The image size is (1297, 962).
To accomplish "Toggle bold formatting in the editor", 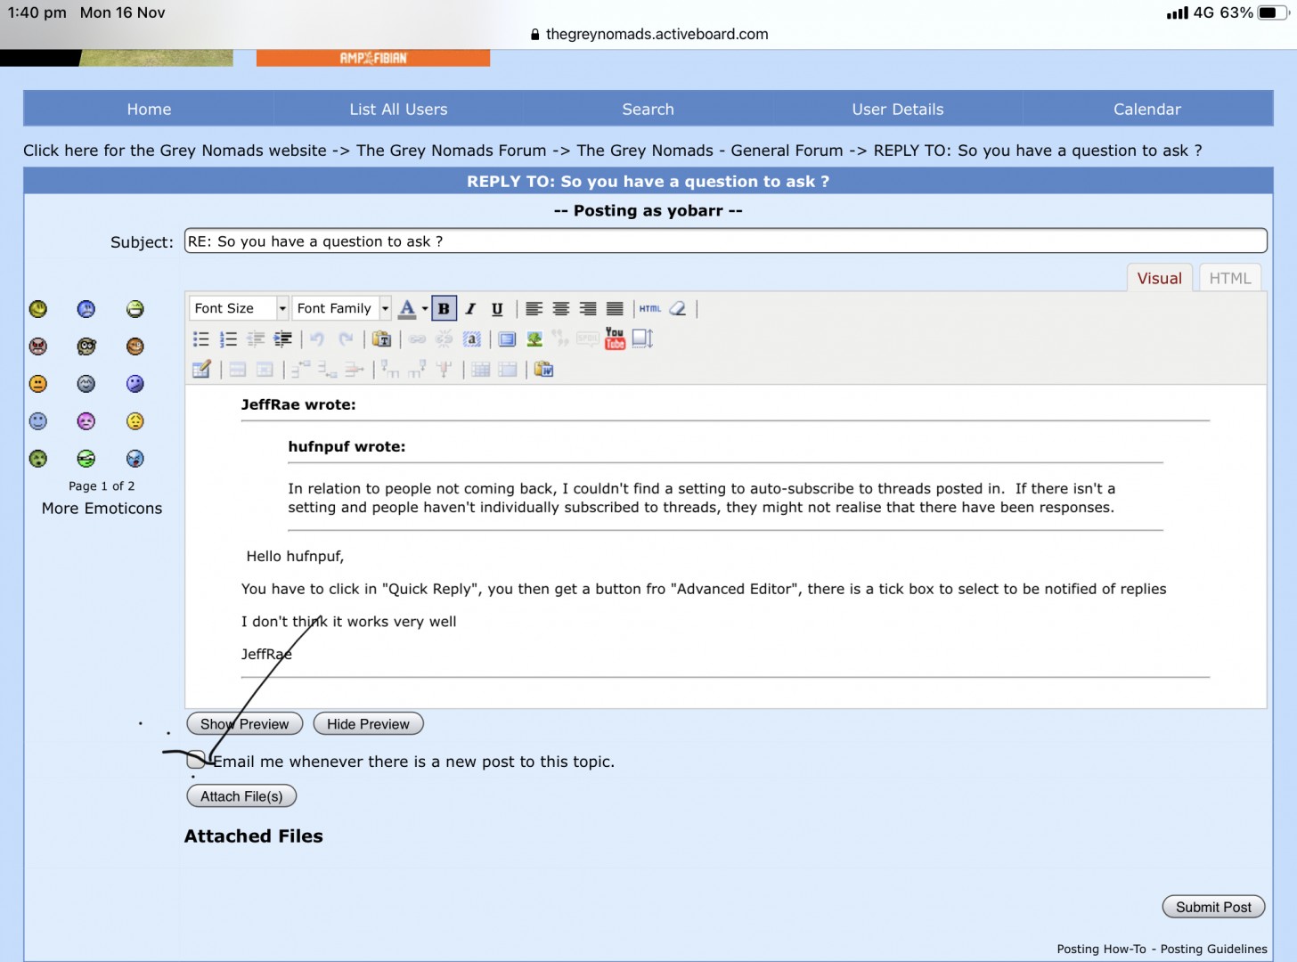I will 444,309.
